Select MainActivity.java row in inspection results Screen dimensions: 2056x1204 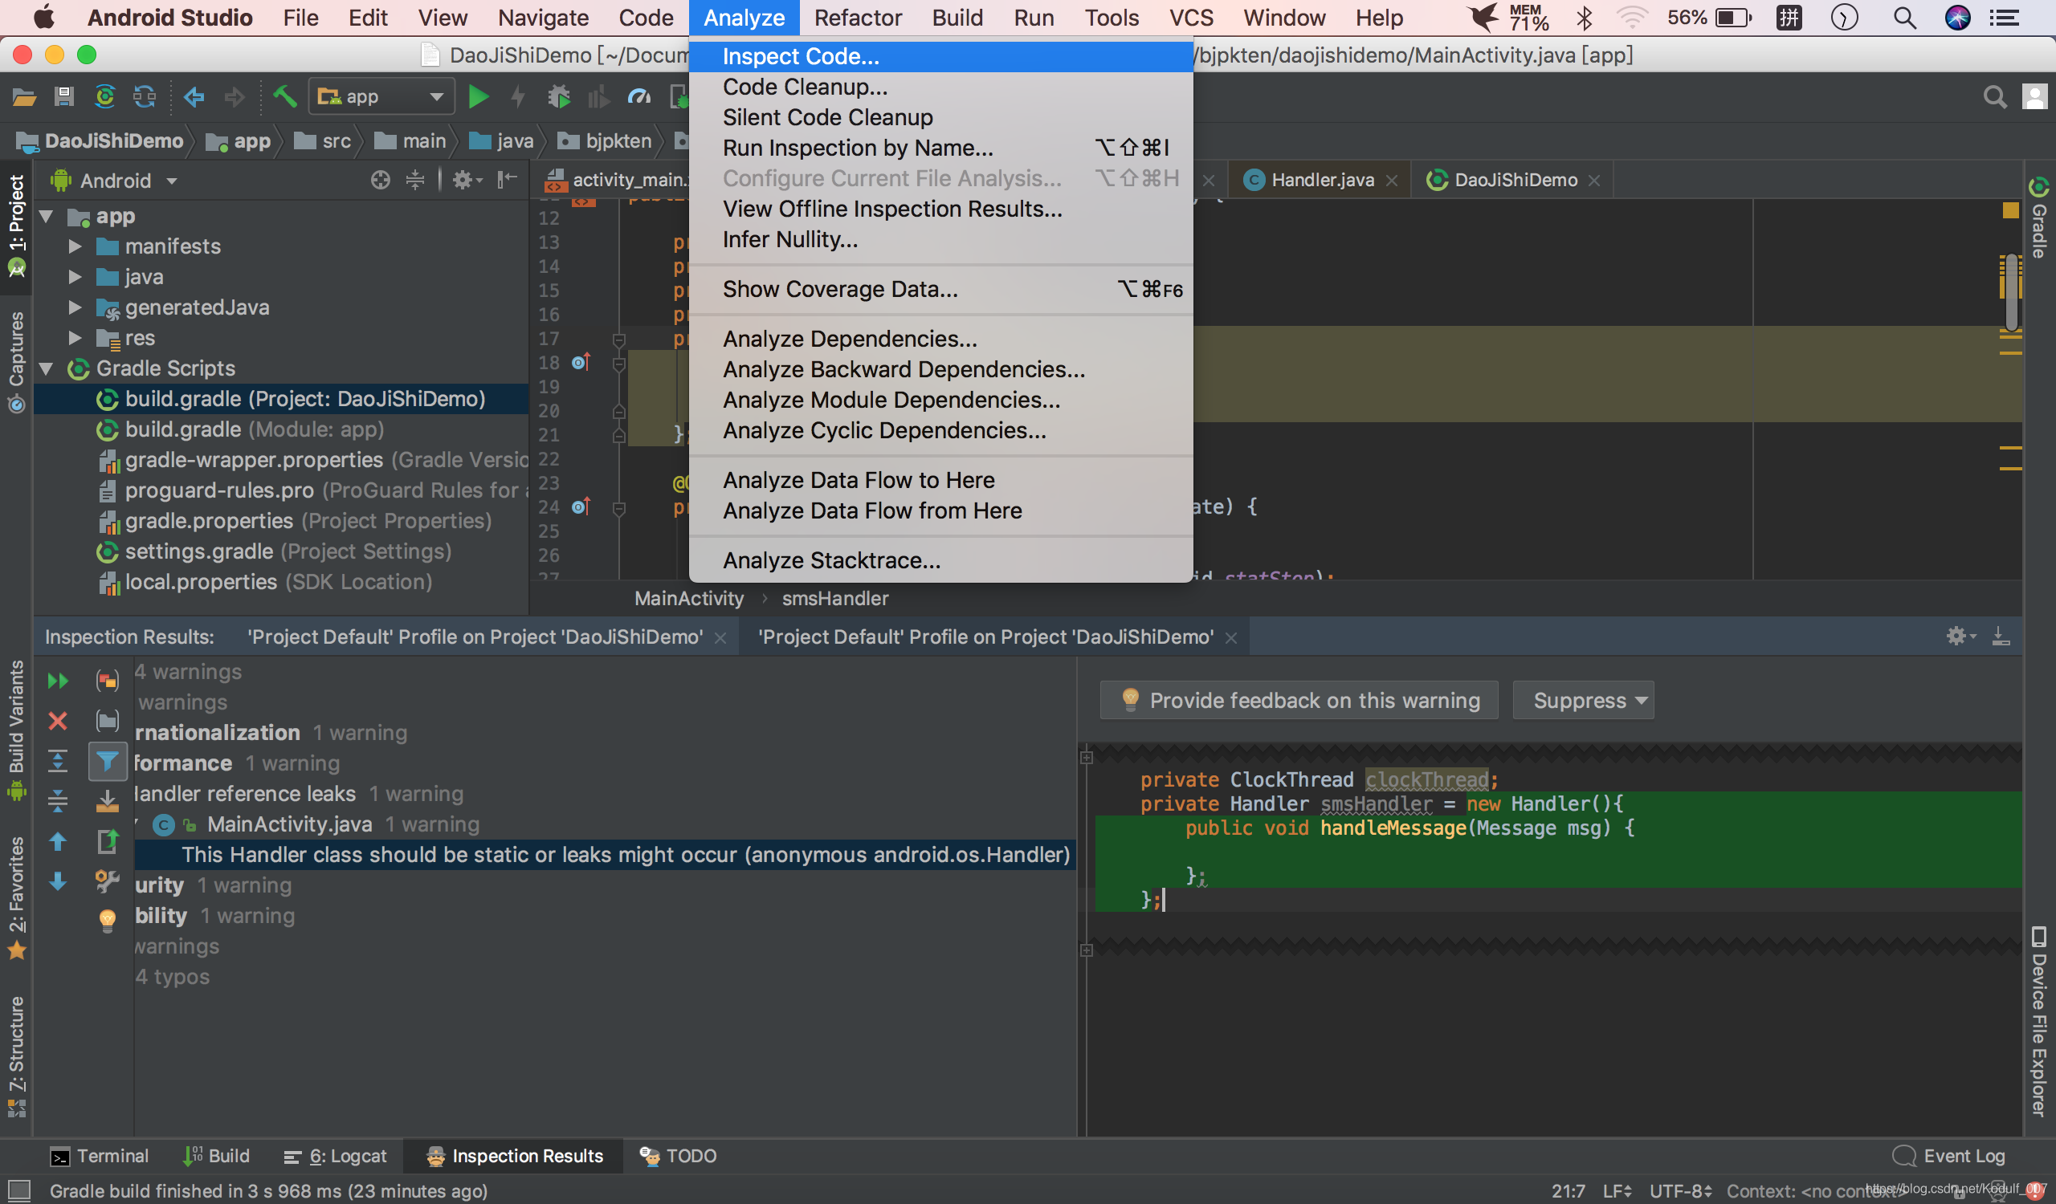point(604,824)
